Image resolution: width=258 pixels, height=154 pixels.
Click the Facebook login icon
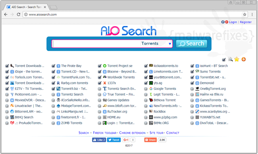point(223,22)
